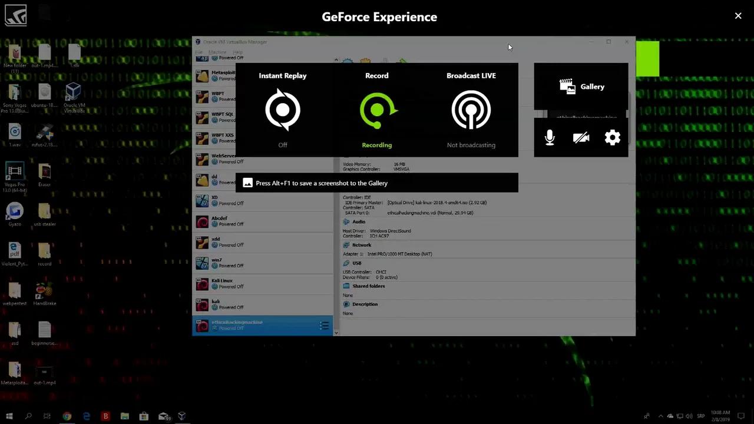
Task: Open the Gallery panel
Action: point(581,87)
